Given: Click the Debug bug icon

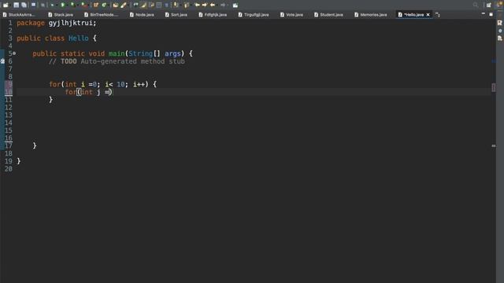Looking at the screenshot, I should pyautogui.click(x=53, y=5).
